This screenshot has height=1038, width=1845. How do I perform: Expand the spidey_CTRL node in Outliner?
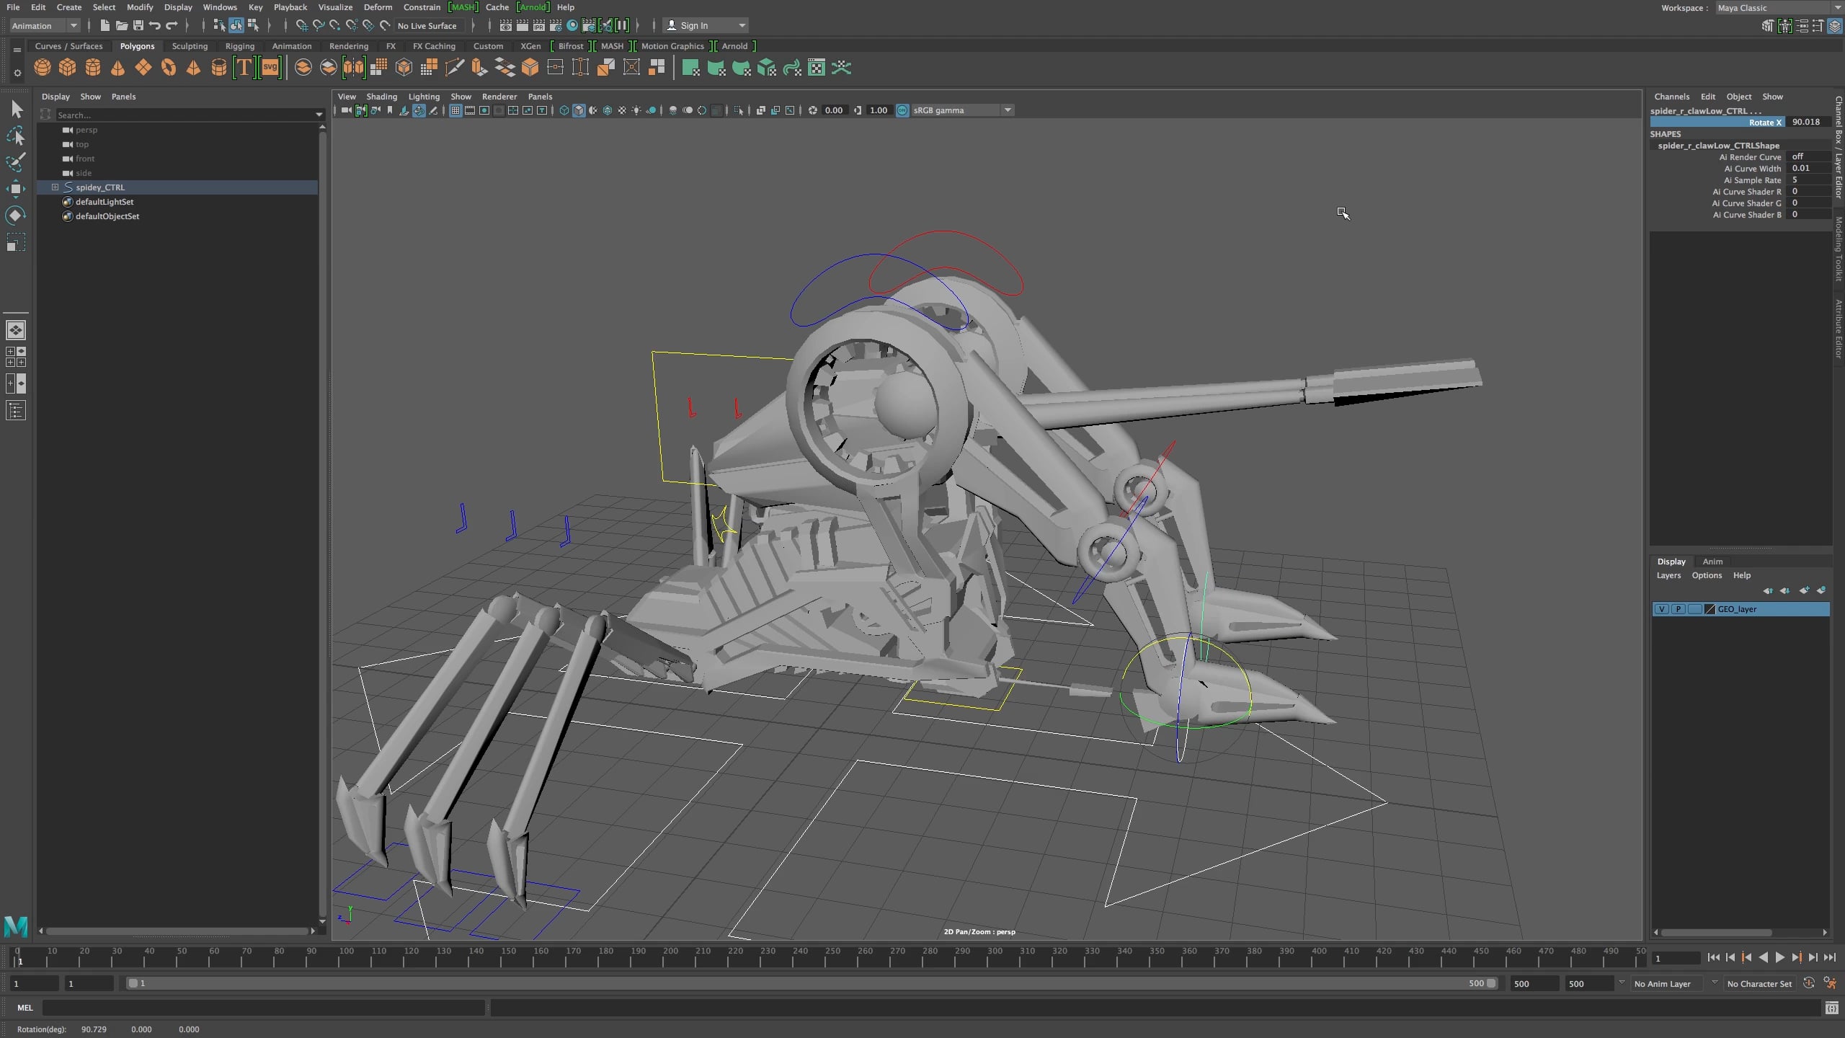coord(55,187)
